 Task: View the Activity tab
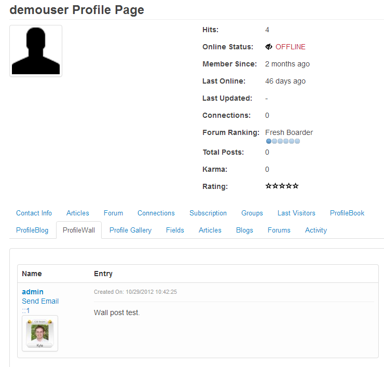tap(316, 230)
